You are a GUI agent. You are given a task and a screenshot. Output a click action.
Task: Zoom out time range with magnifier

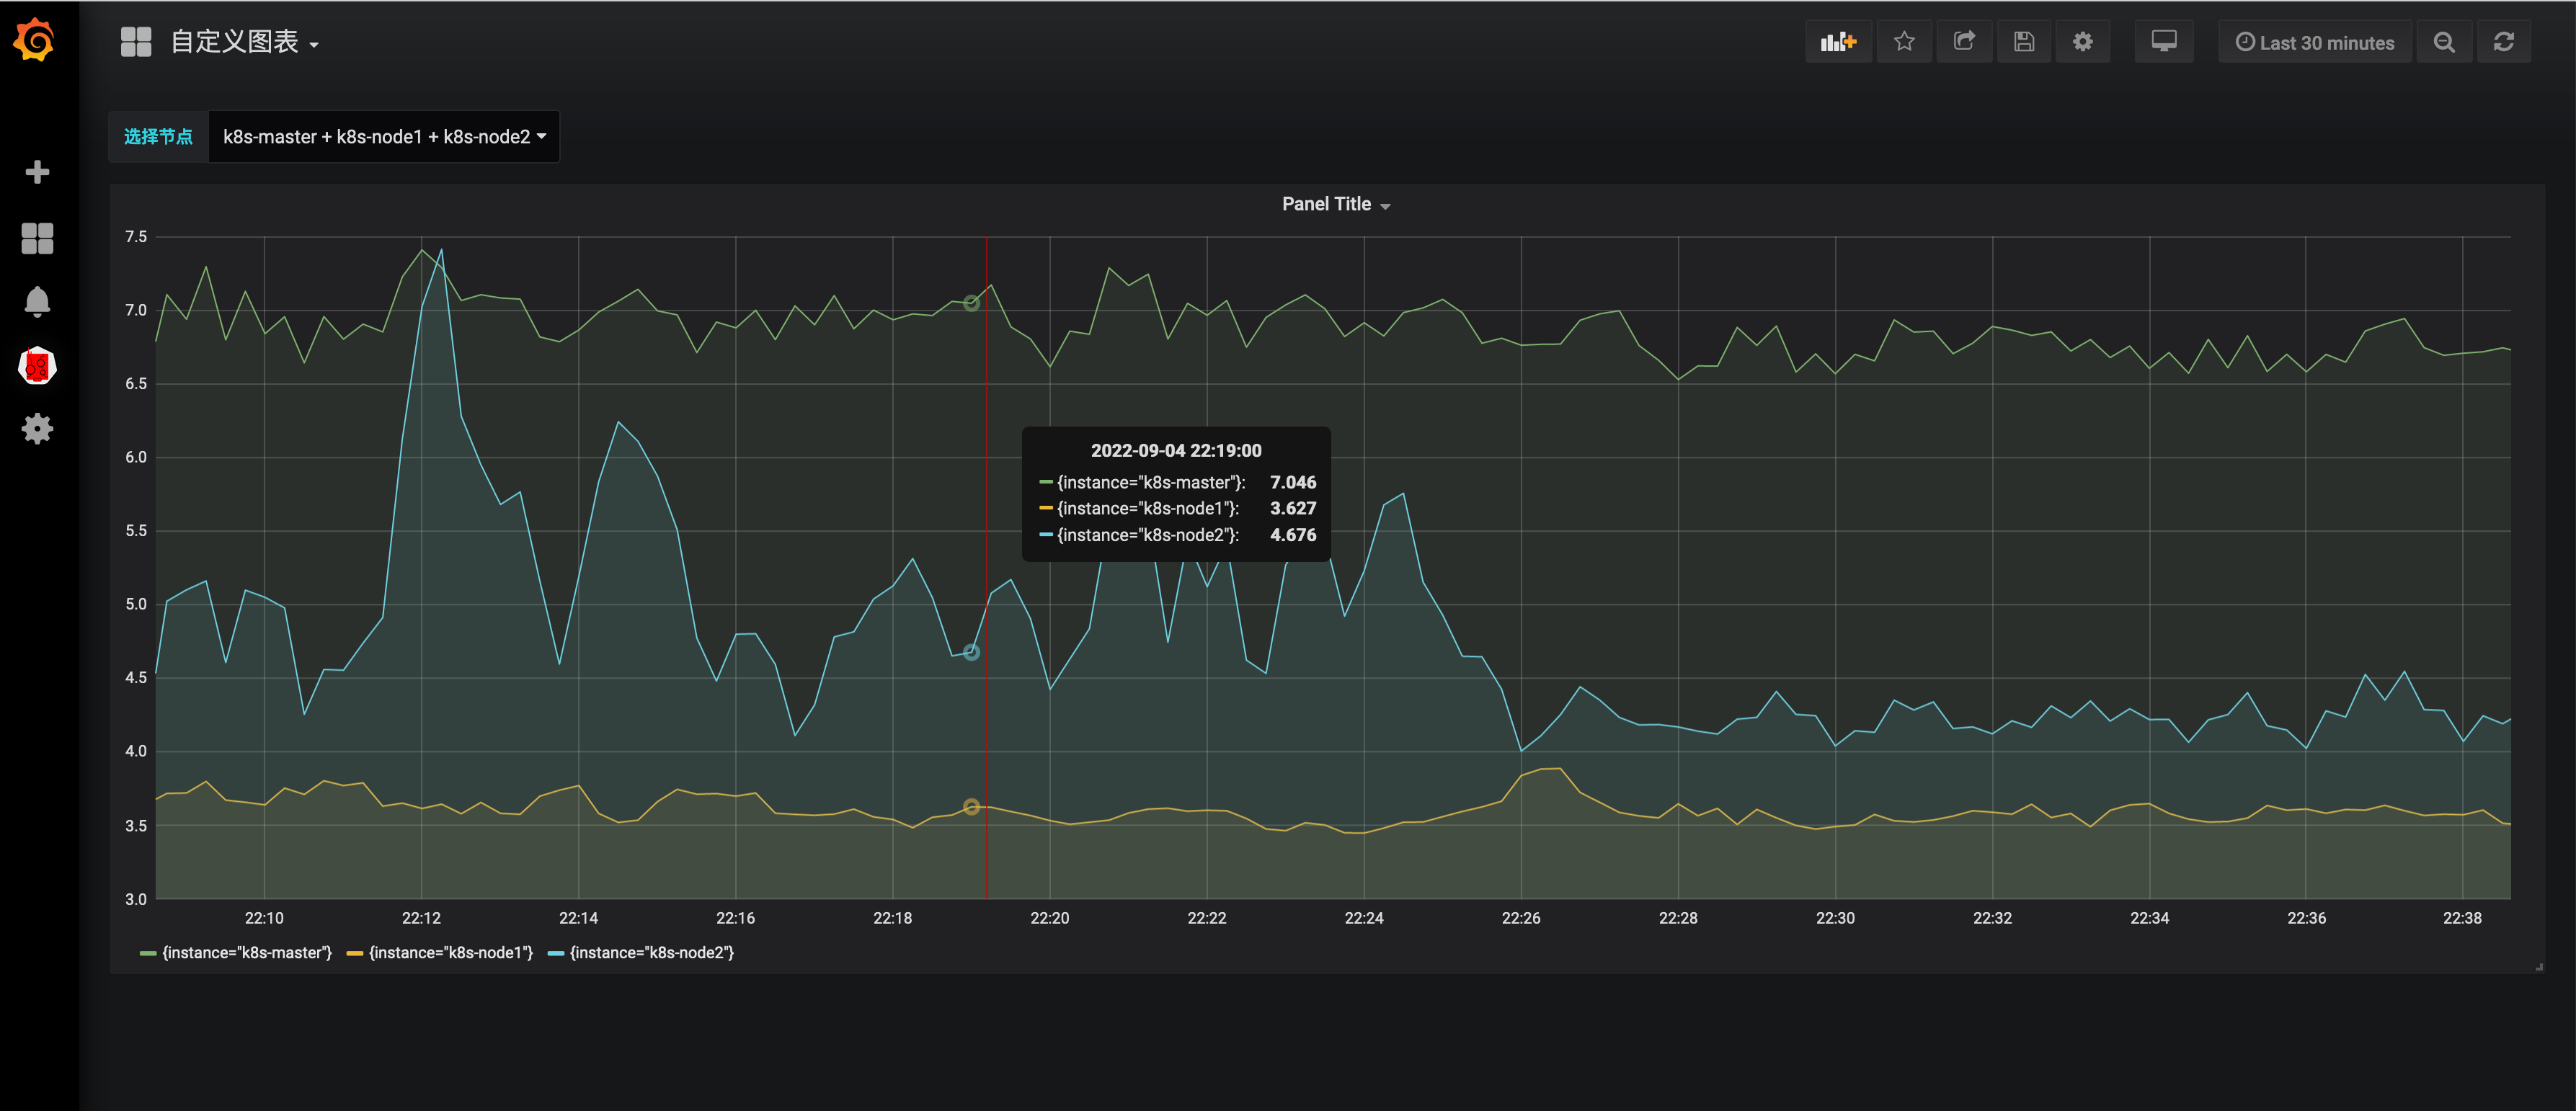pyautogui.click(x=2443, y=42)
